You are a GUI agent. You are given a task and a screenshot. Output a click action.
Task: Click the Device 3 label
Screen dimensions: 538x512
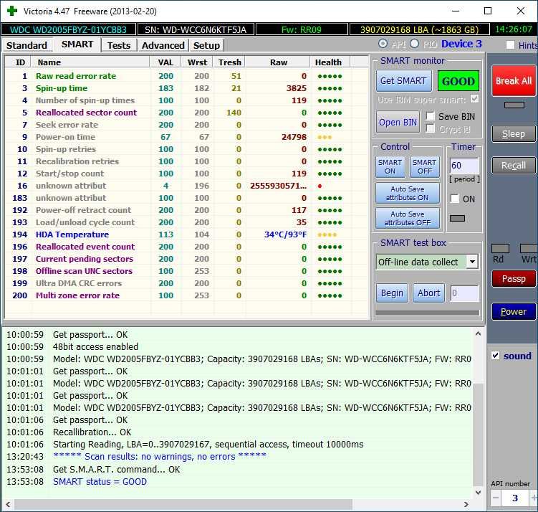click(x=461, y=44)
